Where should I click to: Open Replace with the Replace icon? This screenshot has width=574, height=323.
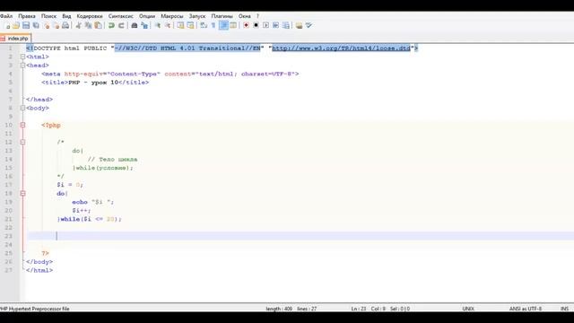coord(144,26)
